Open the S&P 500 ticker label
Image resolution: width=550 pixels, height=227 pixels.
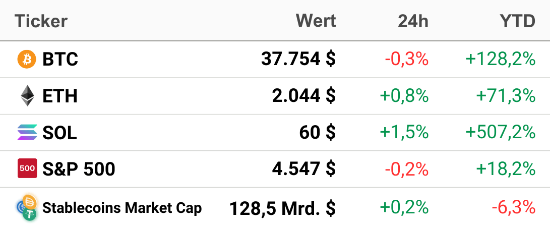point(79,169)
